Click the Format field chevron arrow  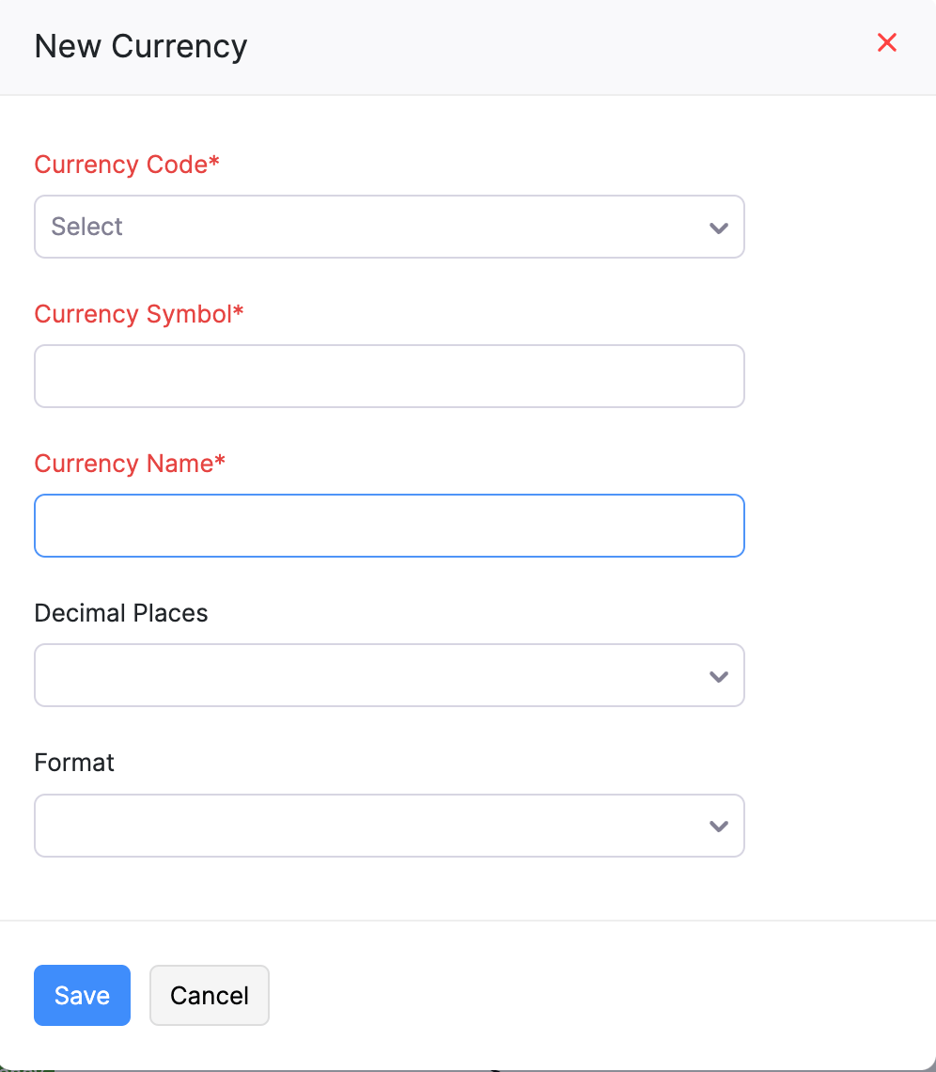[719, 827]
